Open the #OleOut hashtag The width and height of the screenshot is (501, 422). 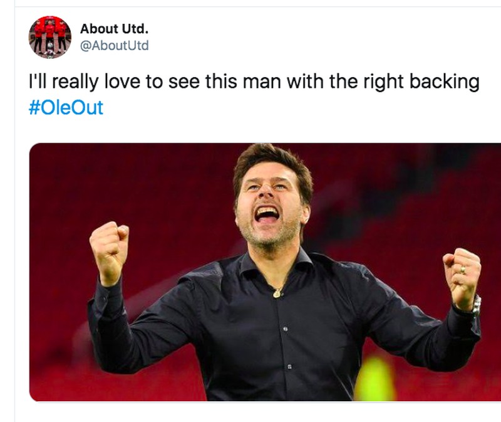pyautogui.click(x=66, y=107)
